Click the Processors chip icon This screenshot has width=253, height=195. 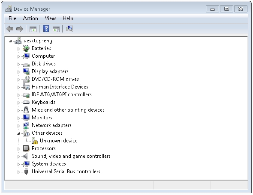(26, 148)
